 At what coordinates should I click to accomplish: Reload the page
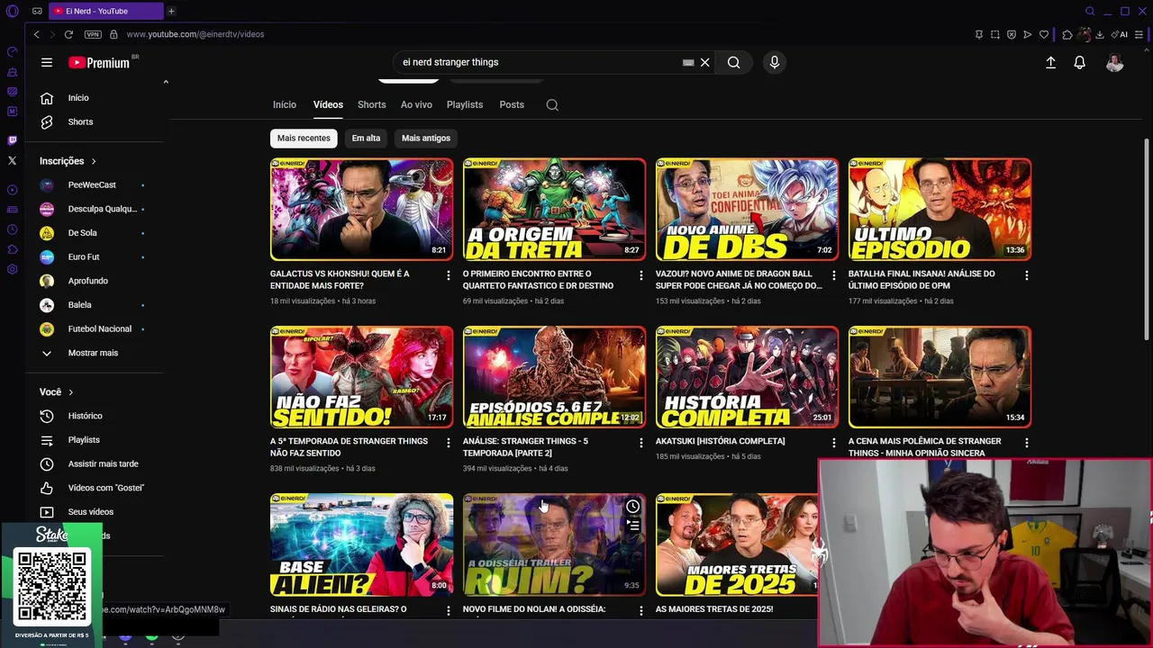pyautogui.click(x=68, y=34)
